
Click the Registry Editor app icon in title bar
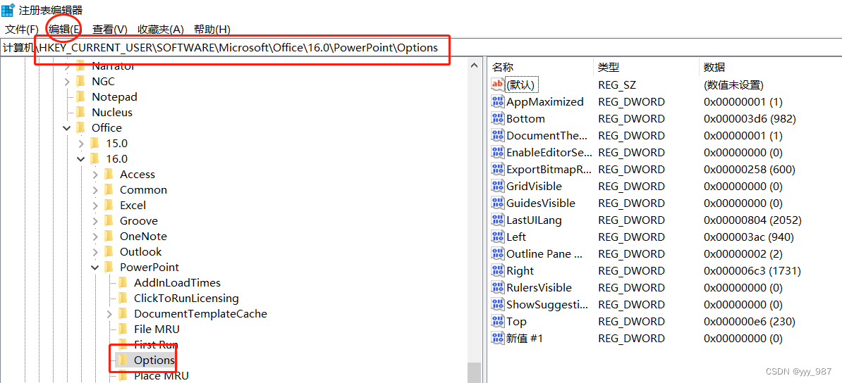pyautogui.click(x=8, y=10)
